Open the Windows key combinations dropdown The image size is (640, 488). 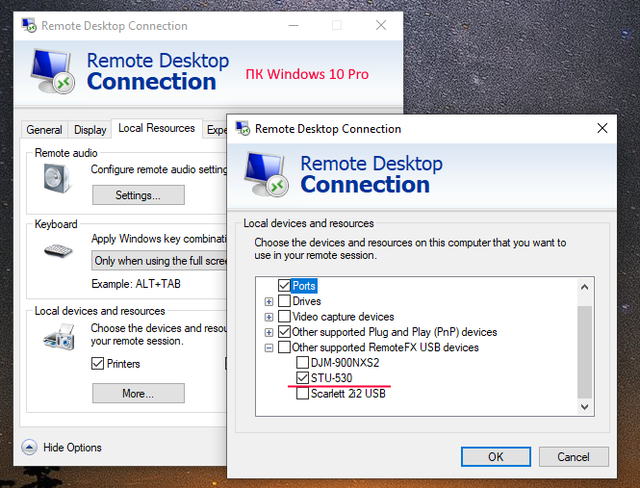click(x=159, y=261)
